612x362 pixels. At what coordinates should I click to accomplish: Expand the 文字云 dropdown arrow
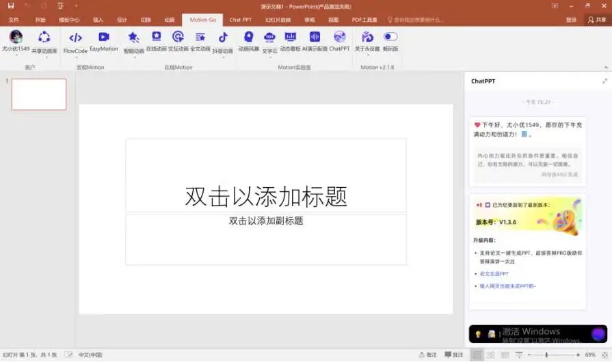click(270, 57)
